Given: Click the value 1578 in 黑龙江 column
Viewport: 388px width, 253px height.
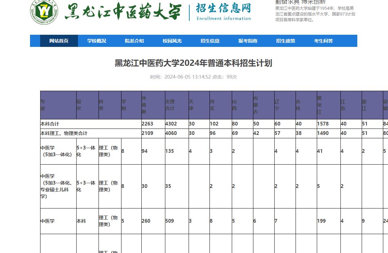Looking at the screenshot, I should coord(323,124).
